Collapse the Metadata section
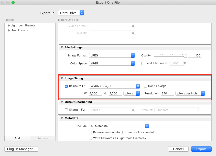The width and height of the screenshot is (216, 156). (x=62, y=118)
